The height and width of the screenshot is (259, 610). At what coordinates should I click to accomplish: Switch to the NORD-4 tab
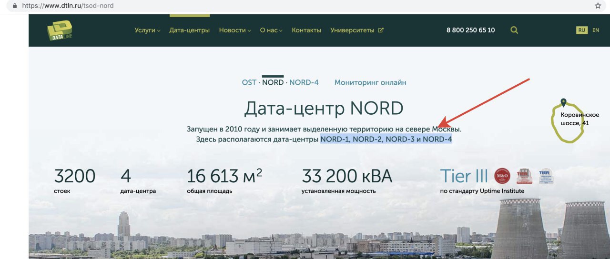pyautogui.click(x=304, y=82)
